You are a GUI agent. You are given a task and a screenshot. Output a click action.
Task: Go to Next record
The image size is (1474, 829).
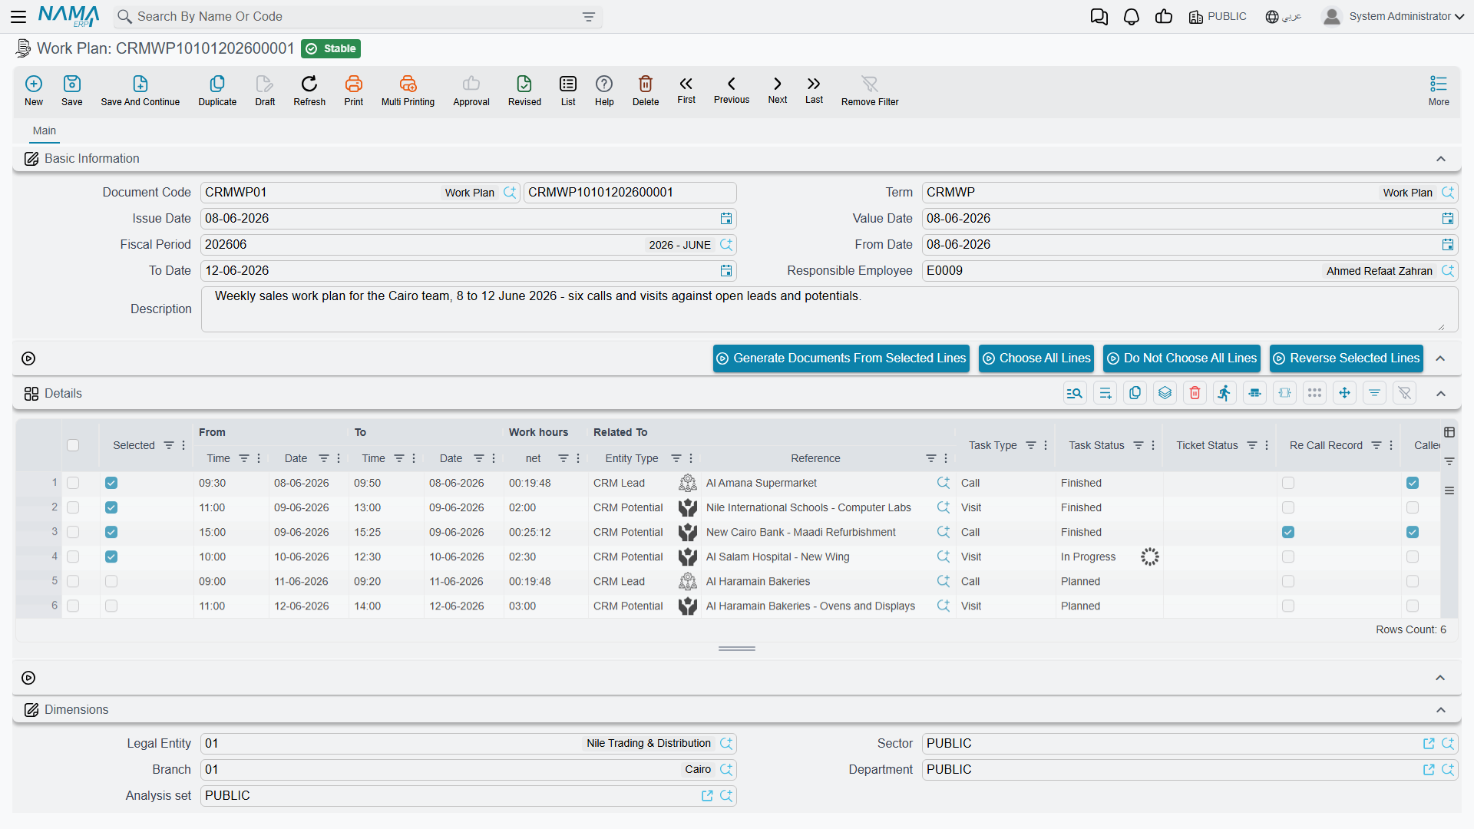point(778,90)
